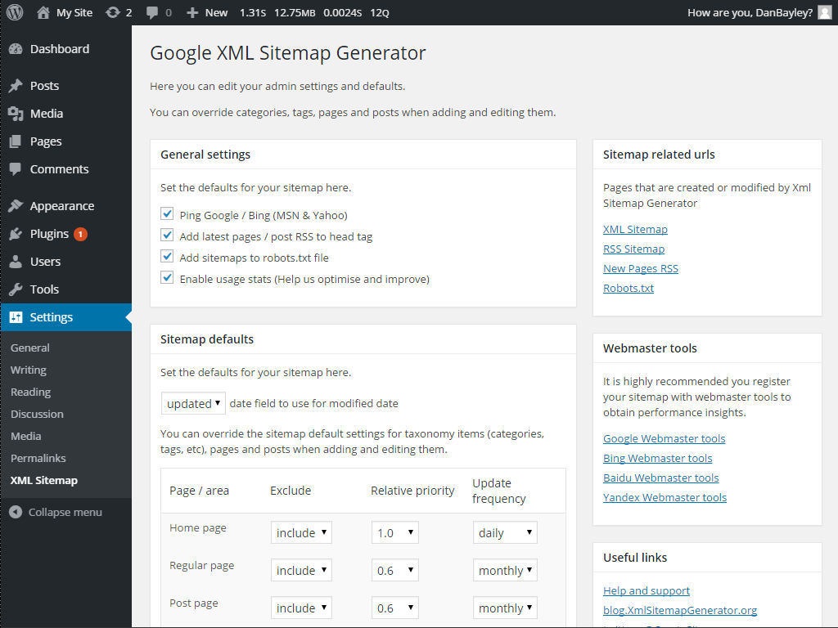Select Plugins in the sidebar menu
Viewport: 838px width, 628px height.
coord(49,234)
